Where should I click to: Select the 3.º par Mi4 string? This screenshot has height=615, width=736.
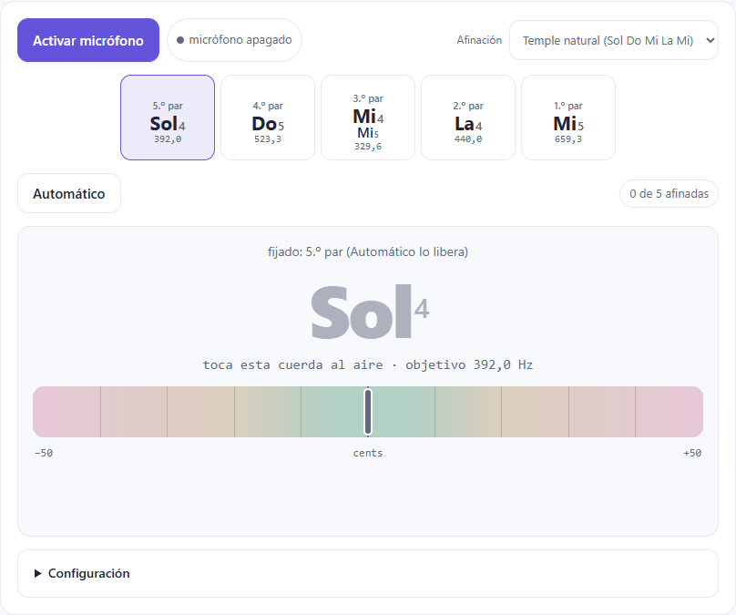[x=368, y=118]
